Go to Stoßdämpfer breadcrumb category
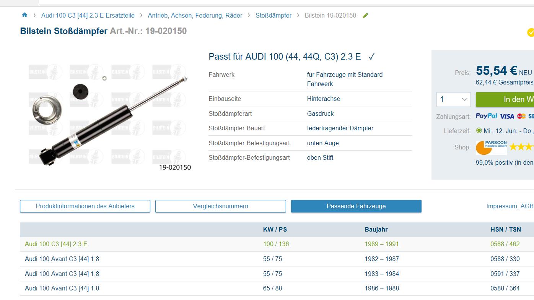 (x=273, y=16)
